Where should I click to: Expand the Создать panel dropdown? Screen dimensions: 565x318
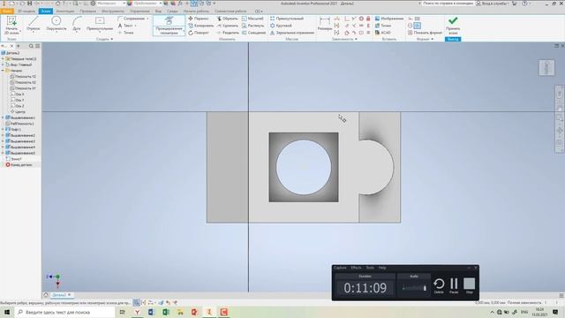(104, 39)
